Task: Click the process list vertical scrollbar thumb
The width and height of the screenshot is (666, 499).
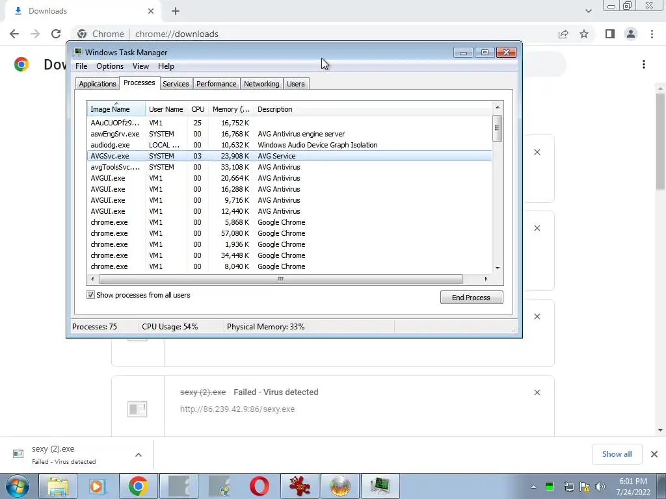Action: [x=498, y=128]
